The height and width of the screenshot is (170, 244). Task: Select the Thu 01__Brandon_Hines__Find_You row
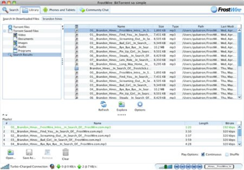coord(151,77)
